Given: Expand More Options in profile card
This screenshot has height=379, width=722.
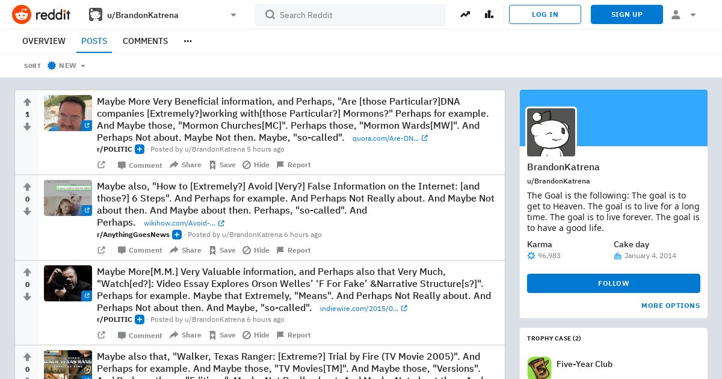Looking at the screenshot, I should click(671, 306).
